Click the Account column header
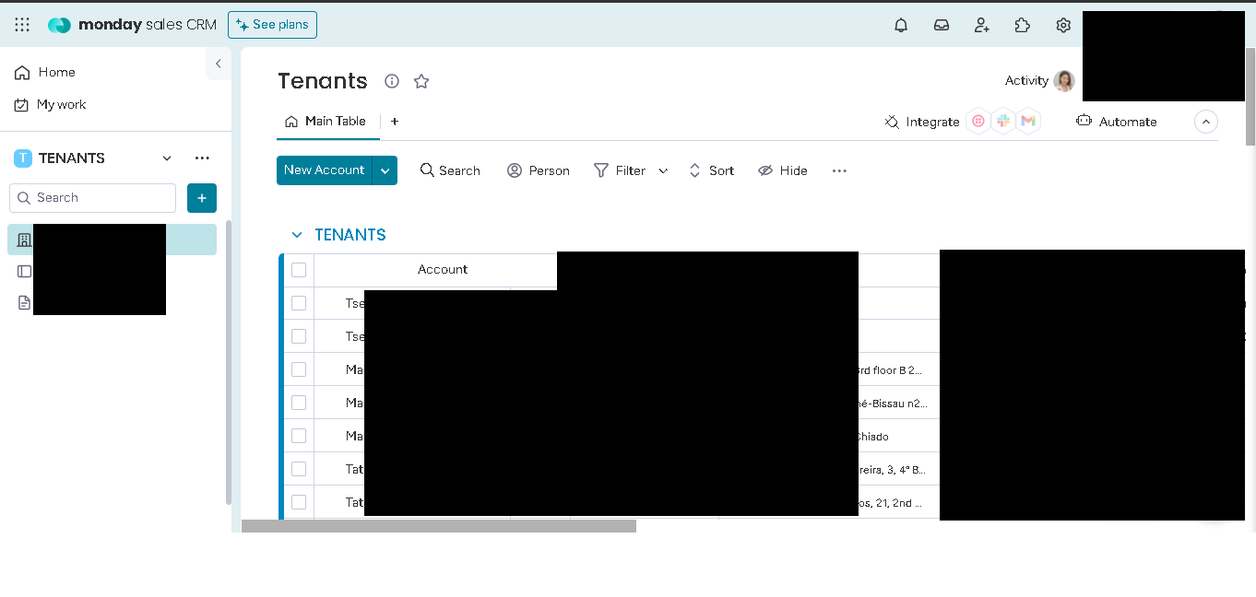 tap(443, 270)
